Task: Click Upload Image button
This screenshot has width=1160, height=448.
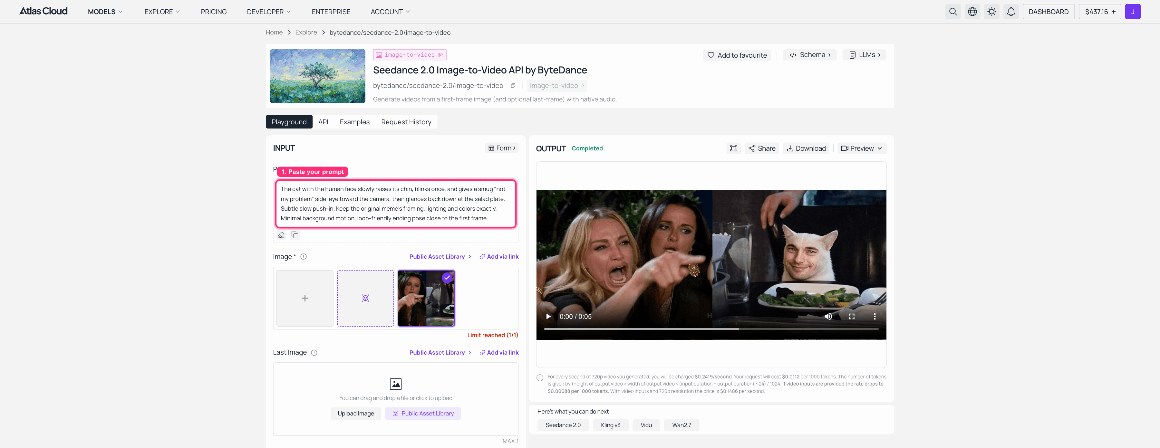Action: point(356,413)
